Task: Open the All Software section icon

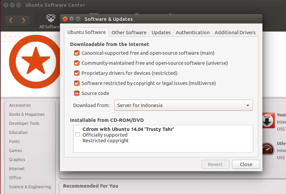Action: (x=51, y=18)
